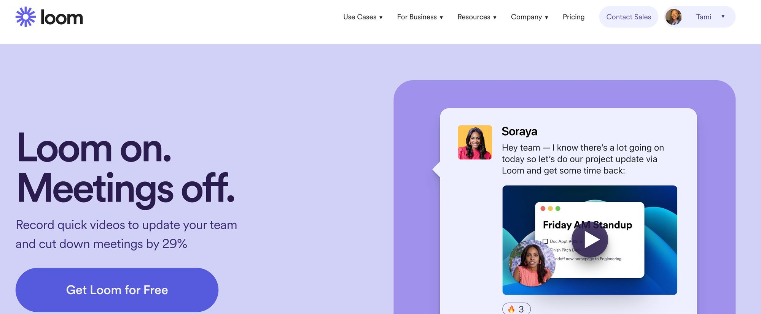Click the Loom starburst logo icon
This screenshot has width=761, height=314.
25,17
